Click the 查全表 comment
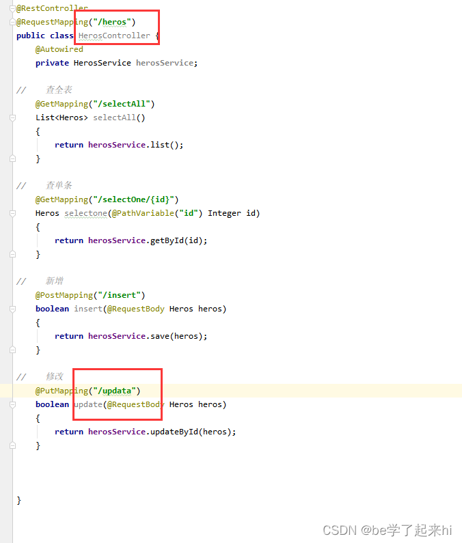The image size is (462, 543). (x=59, y=90)
